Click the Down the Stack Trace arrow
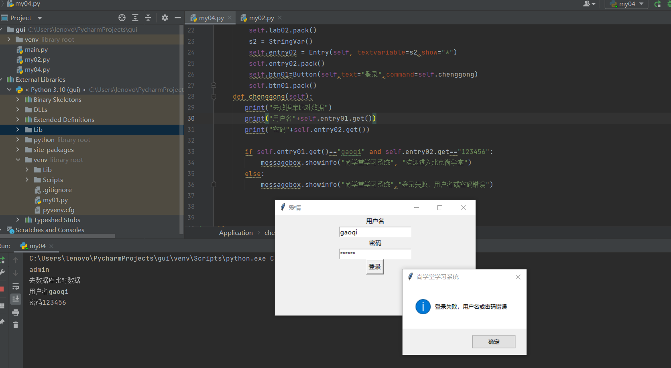Image resolution: width=671 pixels, height=368 pixels. (x=16, y=273)
